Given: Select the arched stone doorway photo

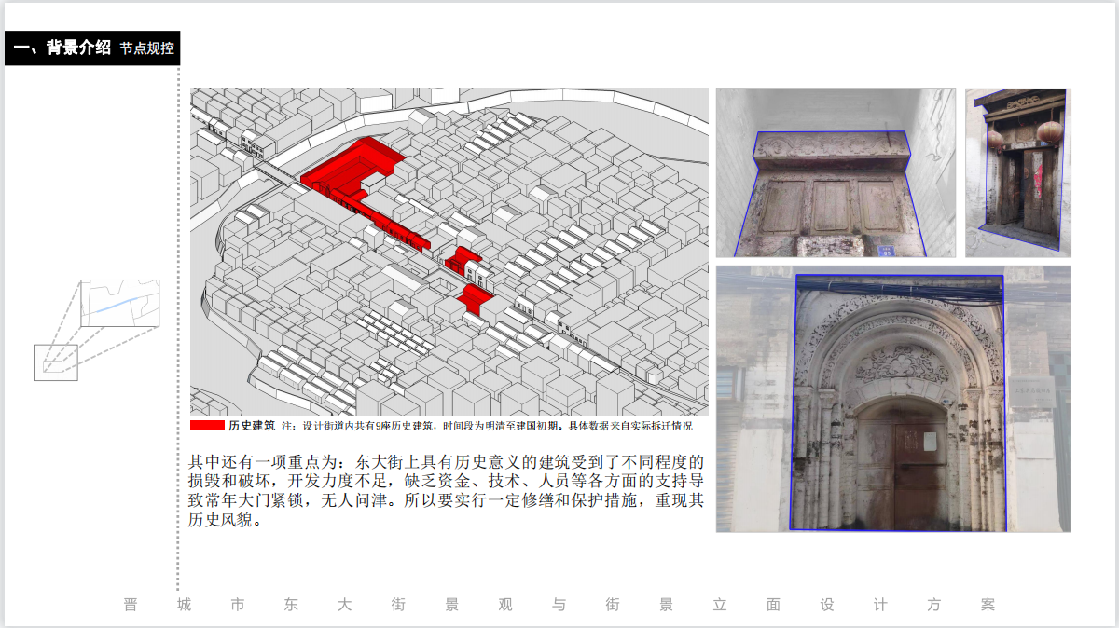Looking at the screenshot, I should (x=892, y=399).
